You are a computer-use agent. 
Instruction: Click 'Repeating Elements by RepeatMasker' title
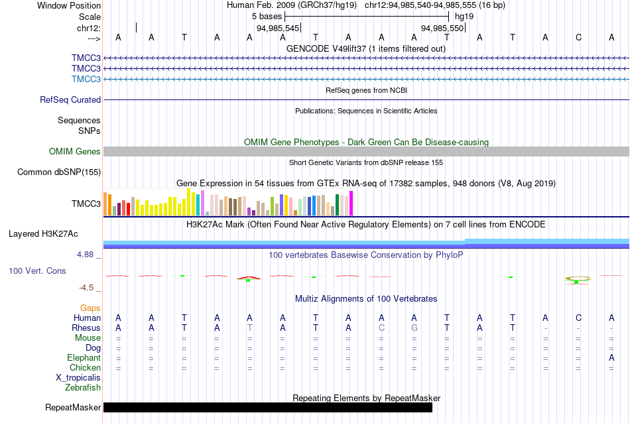(366, 398)
